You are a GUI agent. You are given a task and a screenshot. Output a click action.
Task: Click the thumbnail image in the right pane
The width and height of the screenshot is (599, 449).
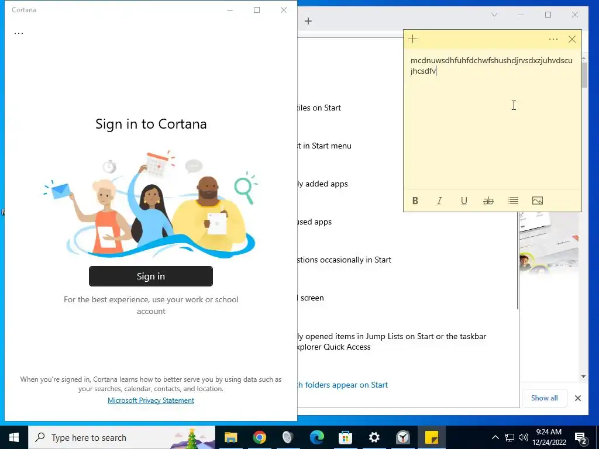(549, 243)
